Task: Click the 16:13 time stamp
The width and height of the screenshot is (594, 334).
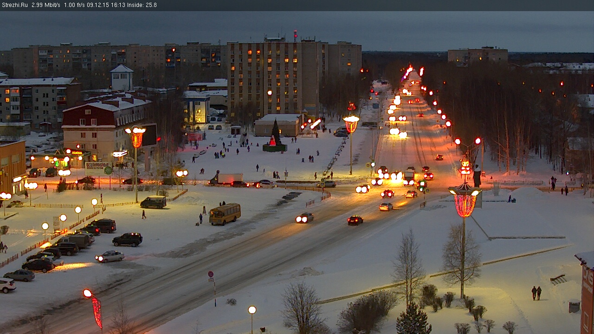Action: [118, 5]
